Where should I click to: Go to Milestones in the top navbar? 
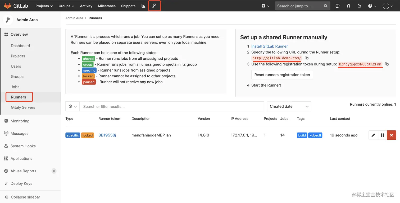coord(107,6)
